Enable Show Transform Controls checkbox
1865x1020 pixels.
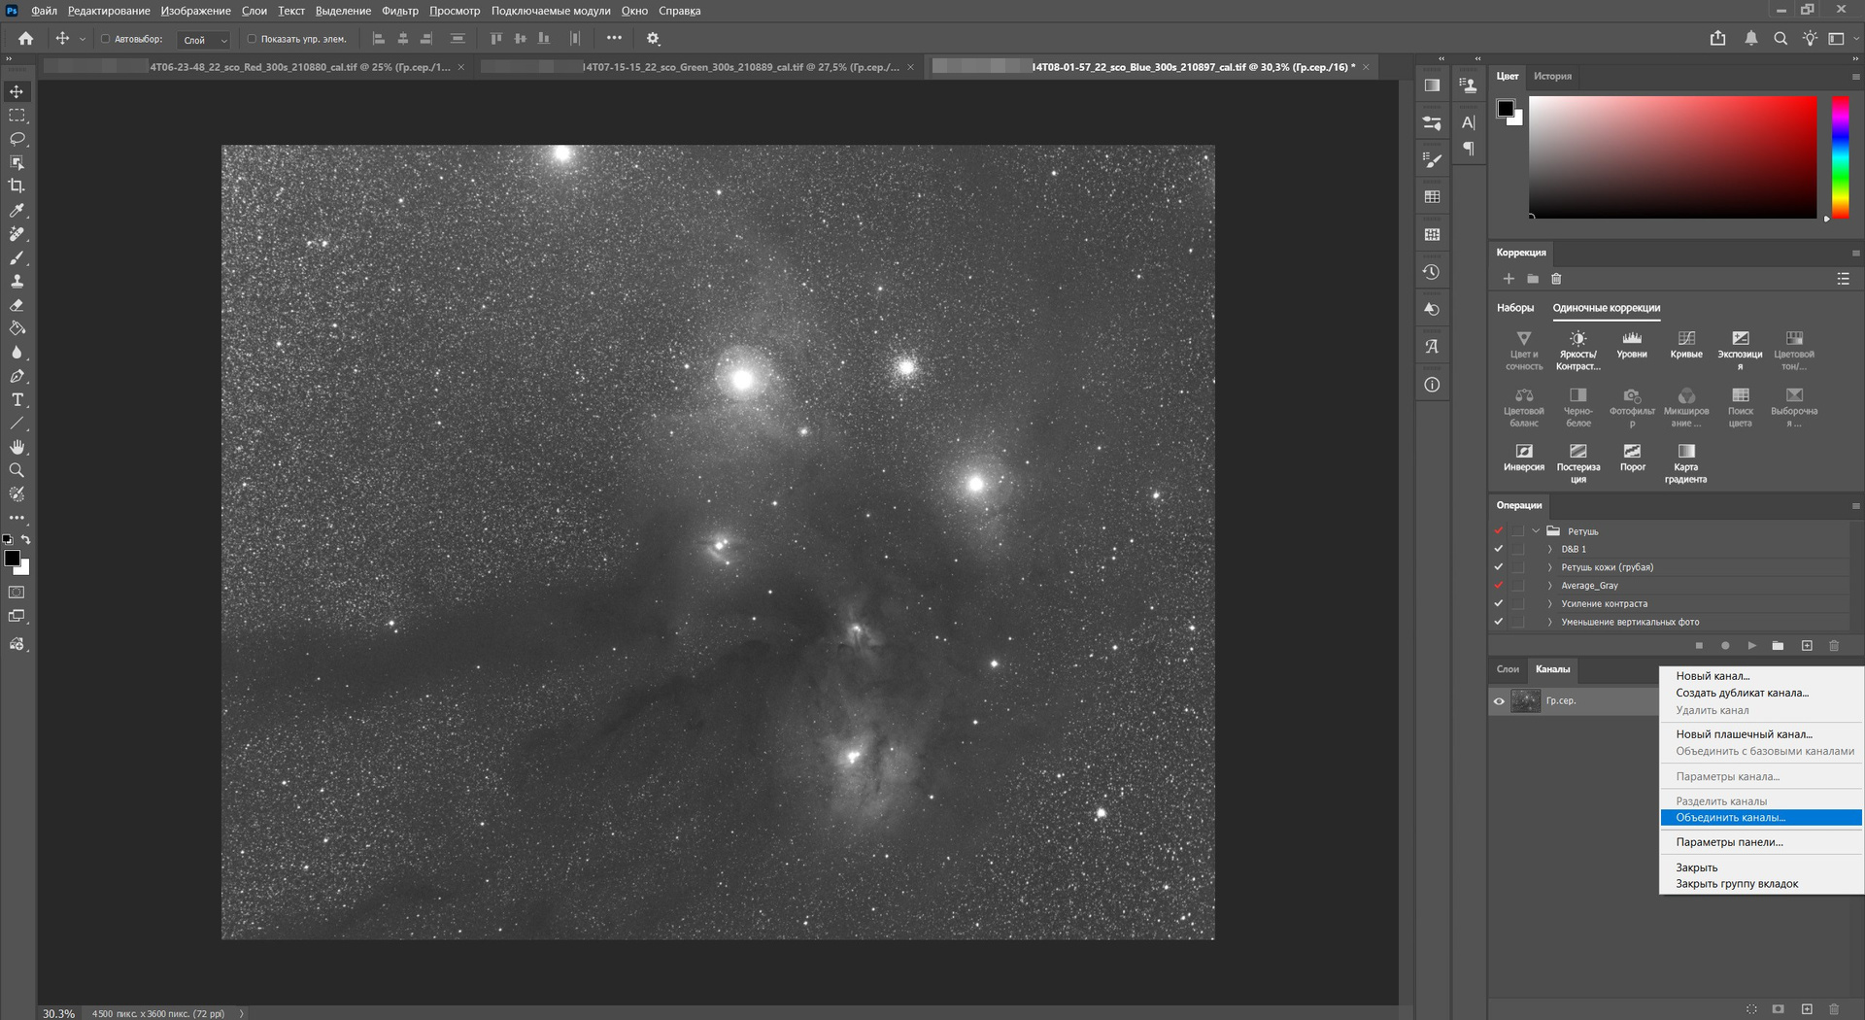(252, 39)
